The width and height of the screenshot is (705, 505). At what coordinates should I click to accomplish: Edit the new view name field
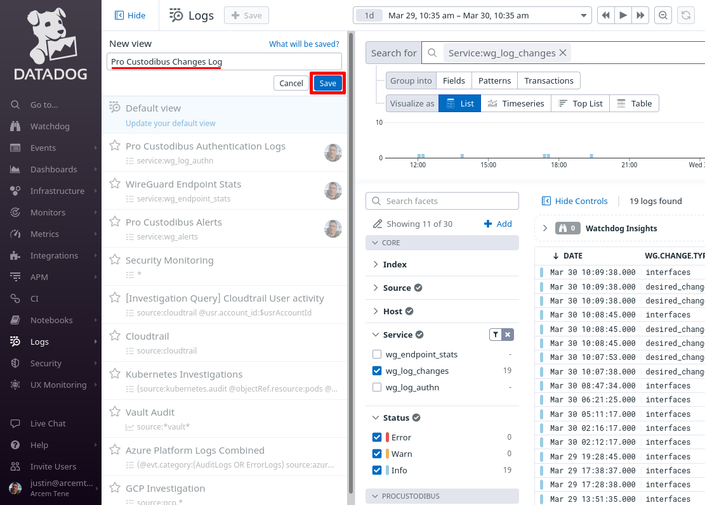click(225, 61)
